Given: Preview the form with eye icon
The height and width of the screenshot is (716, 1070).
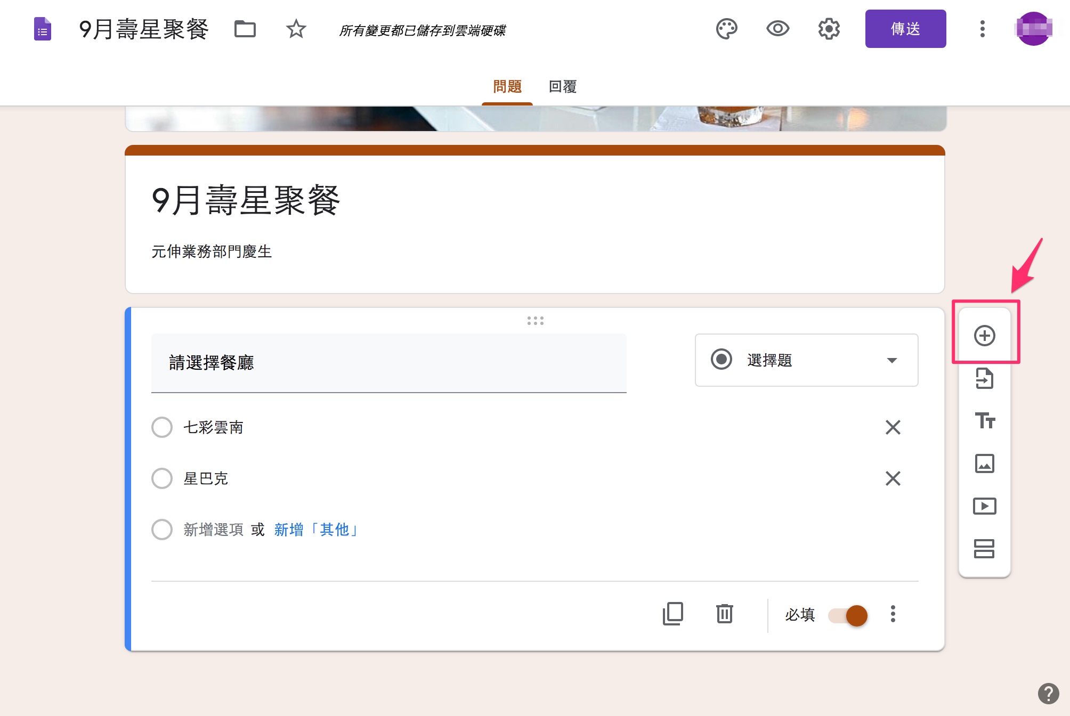Looking at the screenshot, I should (778, 29).
